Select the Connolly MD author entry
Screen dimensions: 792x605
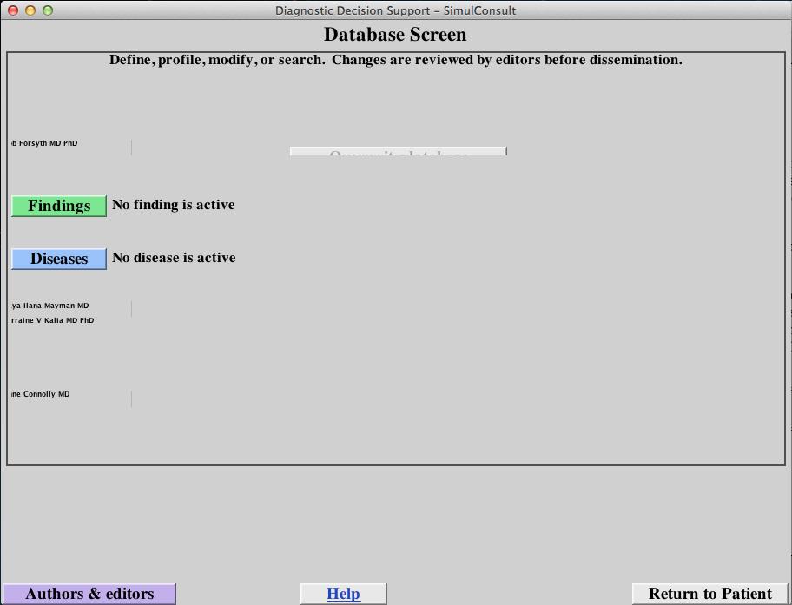41,394
